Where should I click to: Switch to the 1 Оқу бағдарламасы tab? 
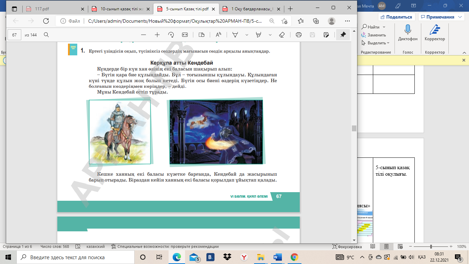click(252, 9)
